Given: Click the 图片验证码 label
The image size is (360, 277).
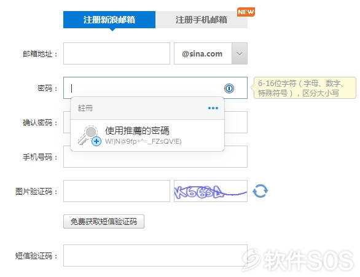Looking at the screenshot, I should (36, 192).
